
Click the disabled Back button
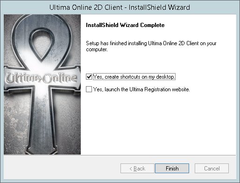click(137, 168)
